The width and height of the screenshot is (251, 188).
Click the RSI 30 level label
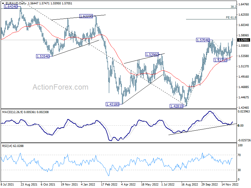pos(239,170)
